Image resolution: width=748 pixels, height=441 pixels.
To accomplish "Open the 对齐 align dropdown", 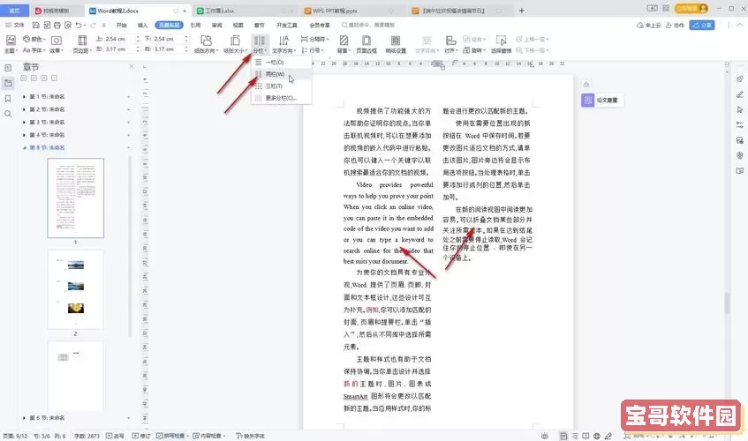I will 450,44.
